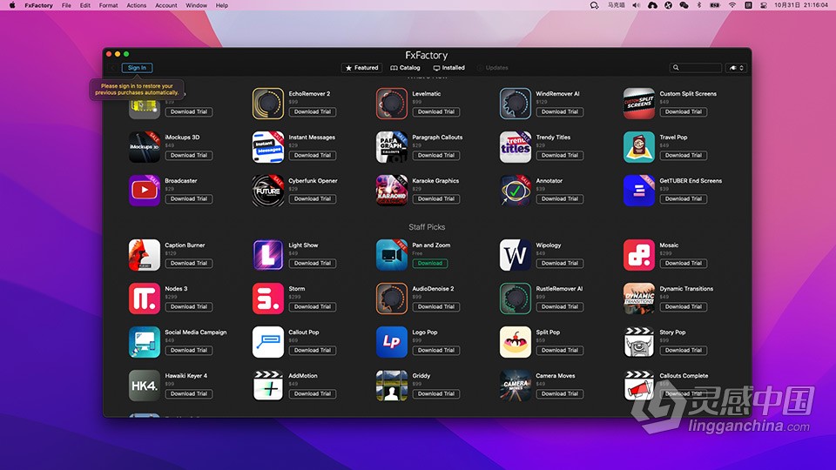Open the Instant Messages icon

click(267, 147)
